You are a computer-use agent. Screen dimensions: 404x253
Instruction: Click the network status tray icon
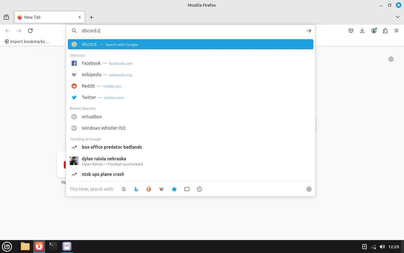click(x=373, y=247)
